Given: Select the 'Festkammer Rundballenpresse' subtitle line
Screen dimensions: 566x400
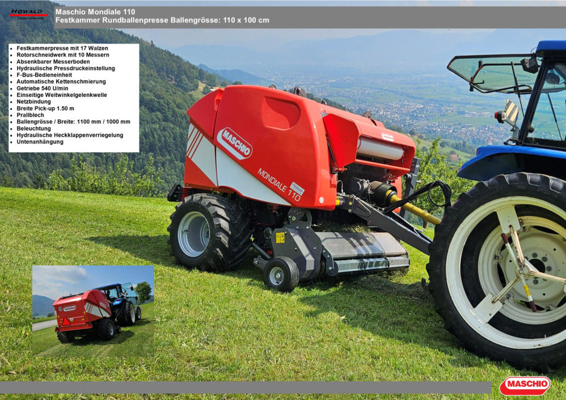Looking at the screenshot, I should click(x=162, y=20).
